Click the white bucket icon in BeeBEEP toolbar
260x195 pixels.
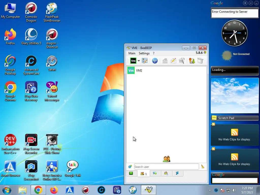tap(200, 61)
